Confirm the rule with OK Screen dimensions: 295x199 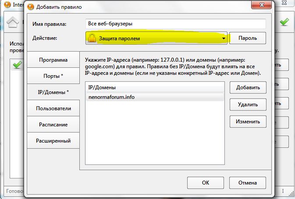click(x=206, y=183)
